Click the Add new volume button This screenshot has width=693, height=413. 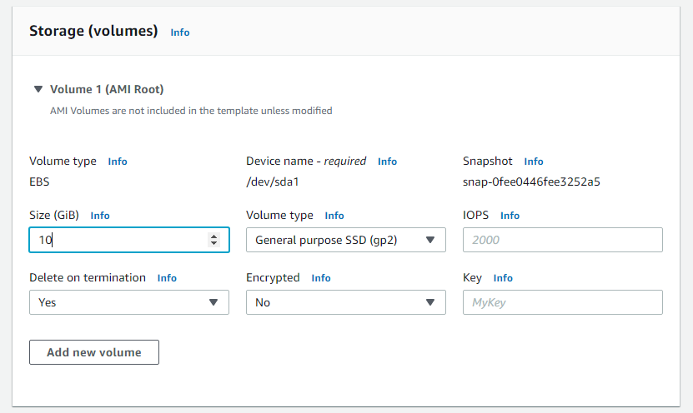click(x=94, y=352)
